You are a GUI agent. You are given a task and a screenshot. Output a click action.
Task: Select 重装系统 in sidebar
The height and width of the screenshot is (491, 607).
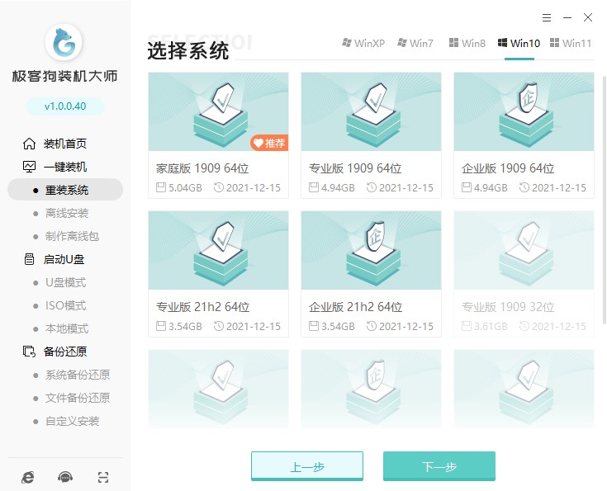[x=65, y=190]
